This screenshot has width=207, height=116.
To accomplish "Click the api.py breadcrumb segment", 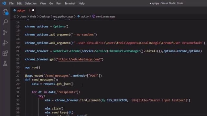I will [x=85, y=16].
